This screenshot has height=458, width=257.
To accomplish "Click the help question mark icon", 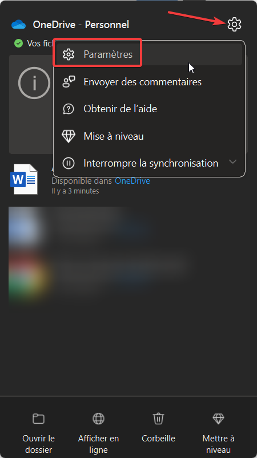I will (x=69, y=109).
